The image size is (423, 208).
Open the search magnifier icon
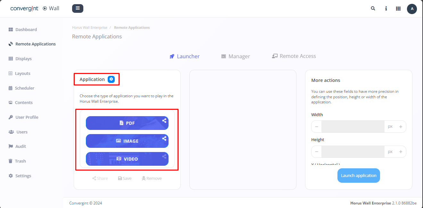373,9
